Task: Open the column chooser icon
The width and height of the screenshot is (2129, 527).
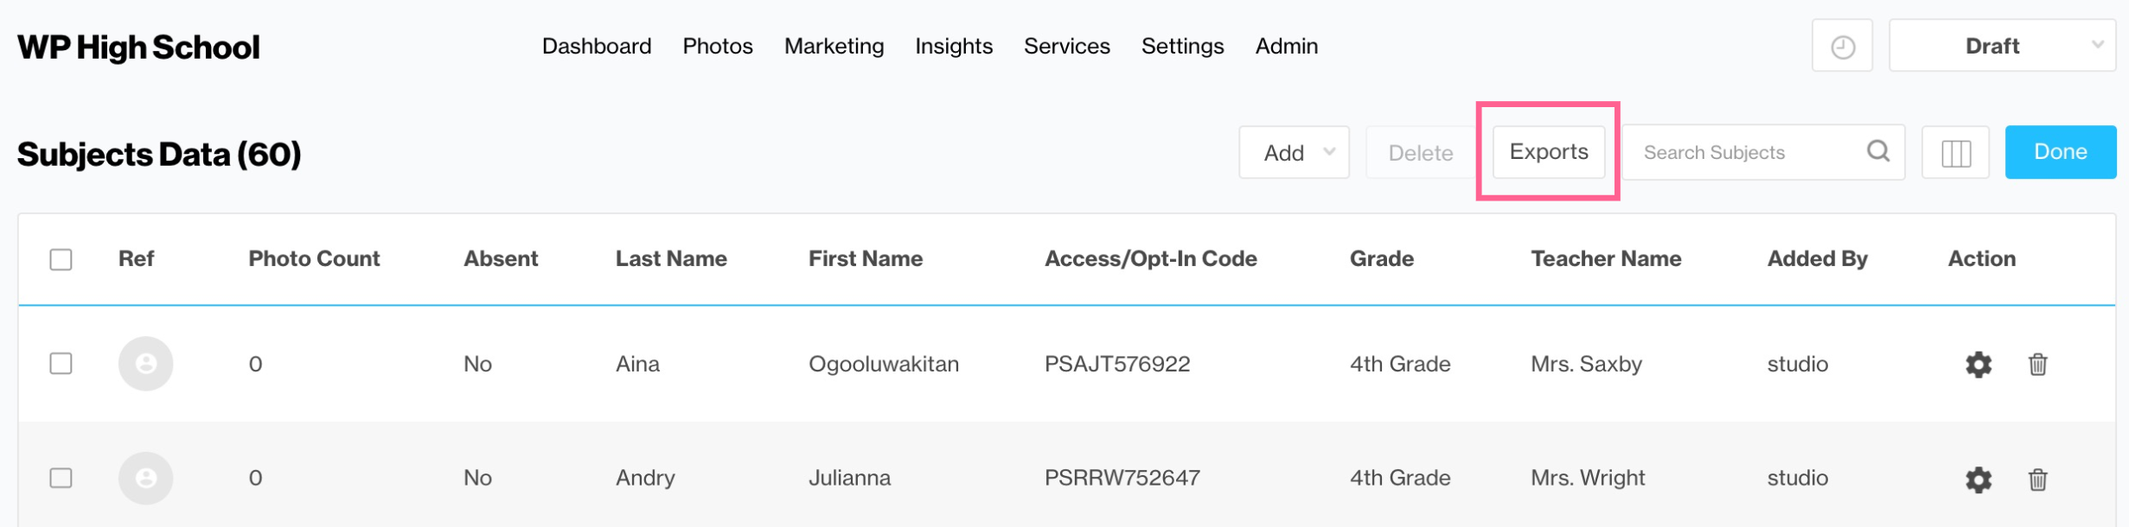Action: click(x=1955, y=154)
